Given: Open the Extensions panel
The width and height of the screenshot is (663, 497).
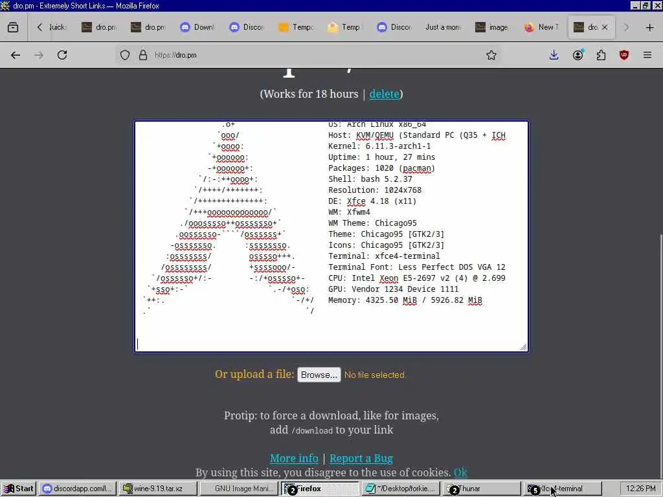Looking at the screenshot, I should 601,55.
